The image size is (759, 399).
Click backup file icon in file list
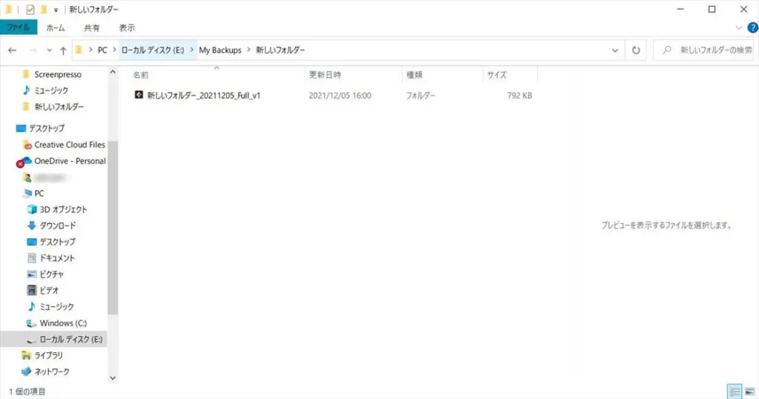pos(139,95)
